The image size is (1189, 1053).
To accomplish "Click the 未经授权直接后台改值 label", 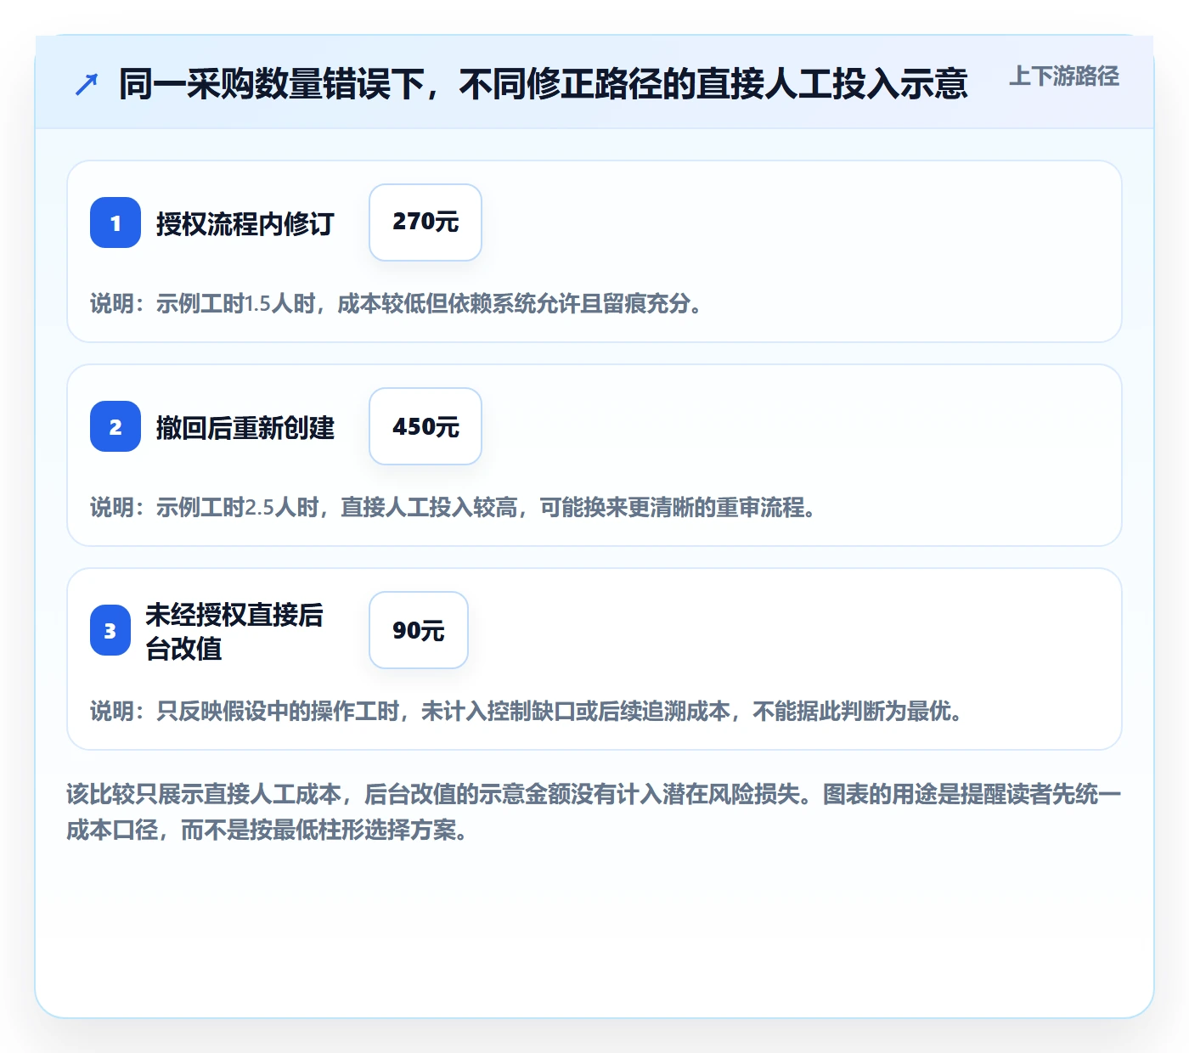I will [234, 631].
